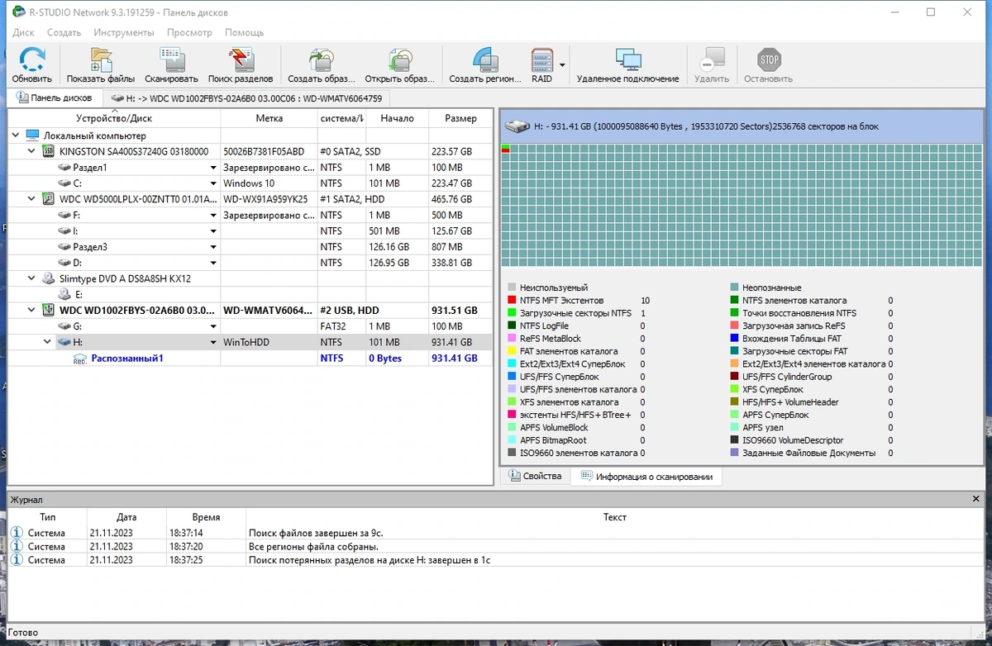
Task: Click log entry 'Все регионы файла собраны.'
Action: pos(313,547)
